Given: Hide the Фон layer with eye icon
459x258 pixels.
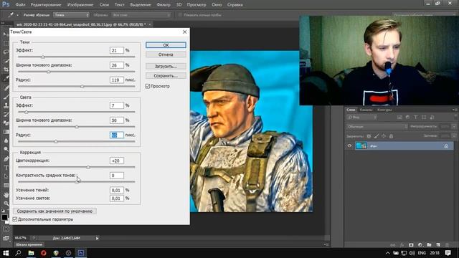Looking at the screenshot, I should click(349, 145).
